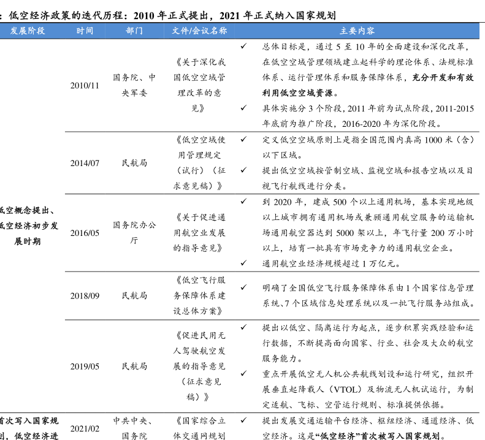This screenshot has width=485, height=440.
Task: Click the 部门 column header
Action: [134, 31]
